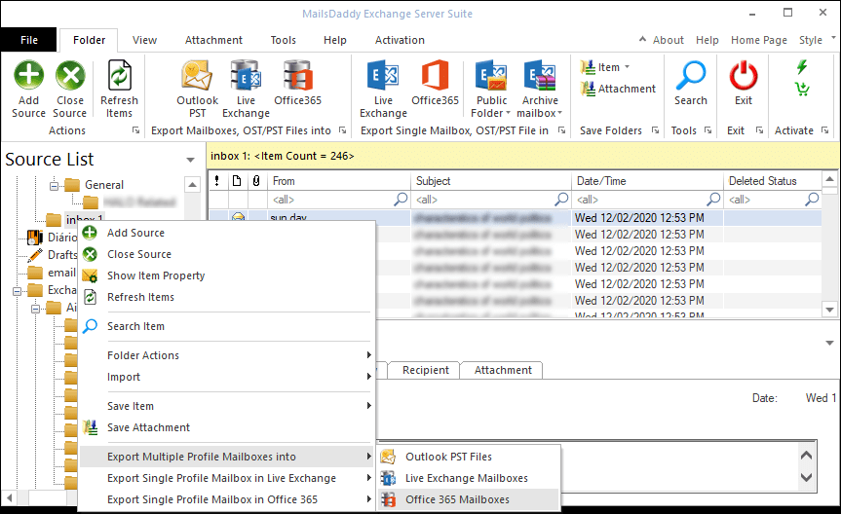The image size is (841, 514).
Task: Sort by the importance exclamation column
Action: coord(217,181)
